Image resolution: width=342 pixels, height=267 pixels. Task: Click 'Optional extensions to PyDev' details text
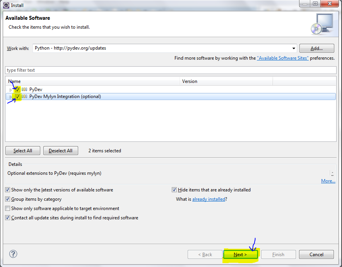[54, 173]
